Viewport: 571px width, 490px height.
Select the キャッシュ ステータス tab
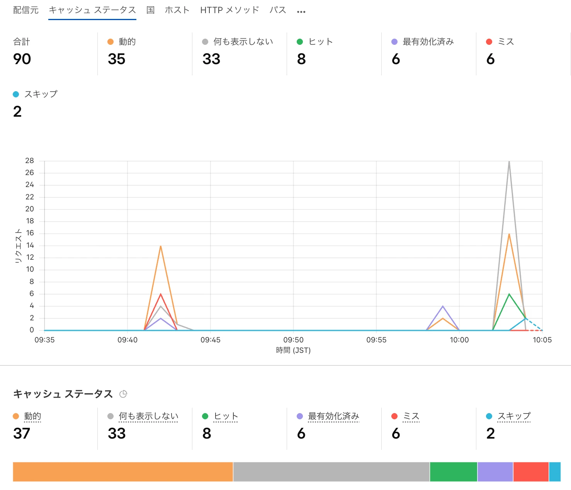[x=92, y=10]
